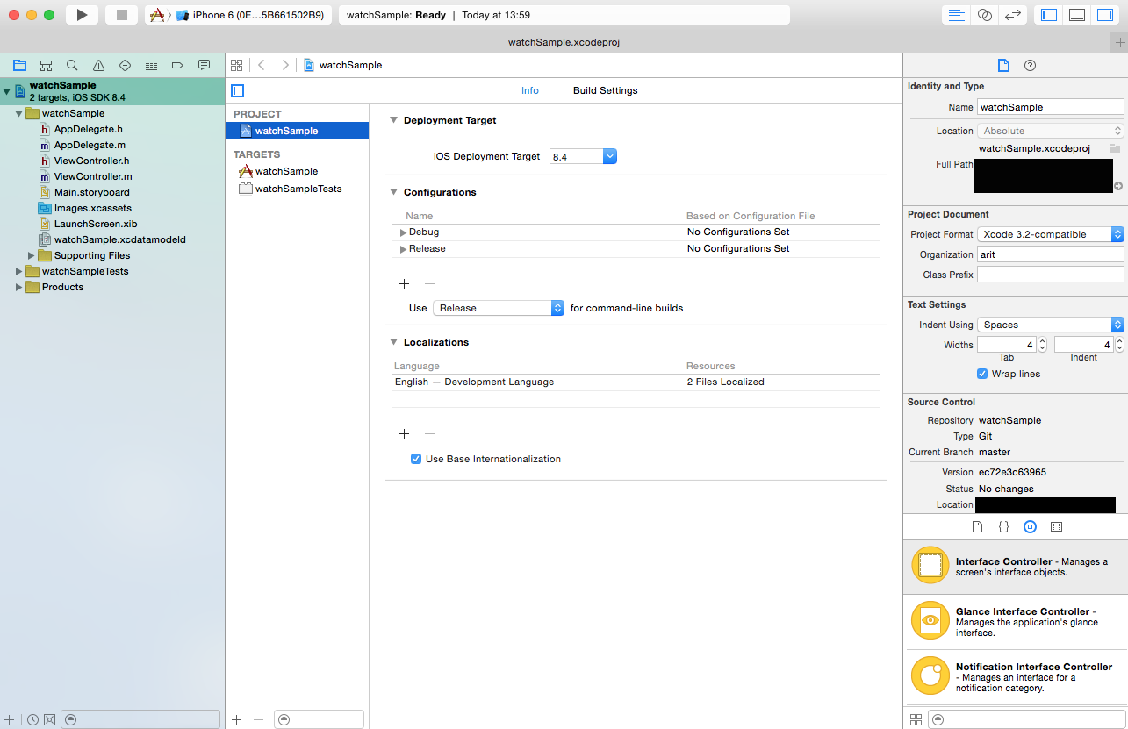Viewport: 1128px width, 729px height.
Task: Go forward in editor history
Action: 285,65
